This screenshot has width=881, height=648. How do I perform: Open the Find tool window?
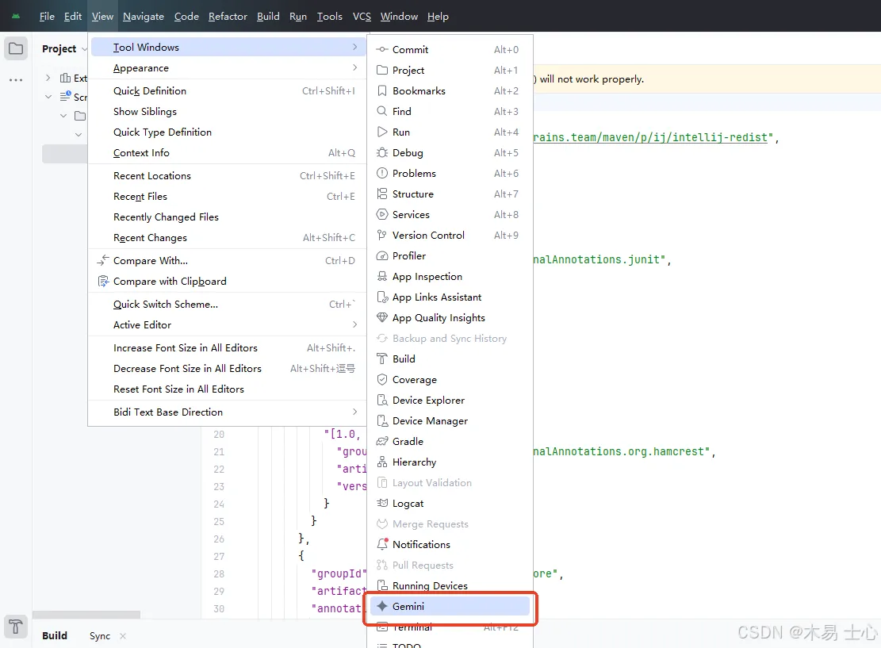[x=450, y=111]
